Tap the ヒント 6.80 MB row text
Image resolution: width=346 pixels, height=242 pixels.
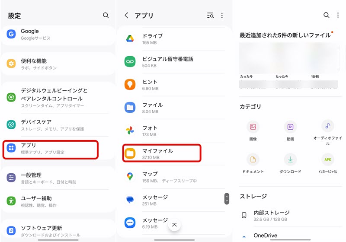[150, 85]
